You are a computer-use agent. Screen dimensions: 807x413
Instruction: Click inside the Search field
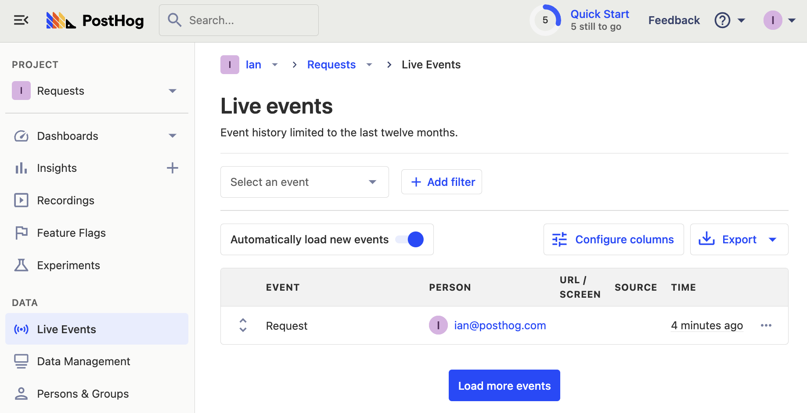click(x=239, y=20)
